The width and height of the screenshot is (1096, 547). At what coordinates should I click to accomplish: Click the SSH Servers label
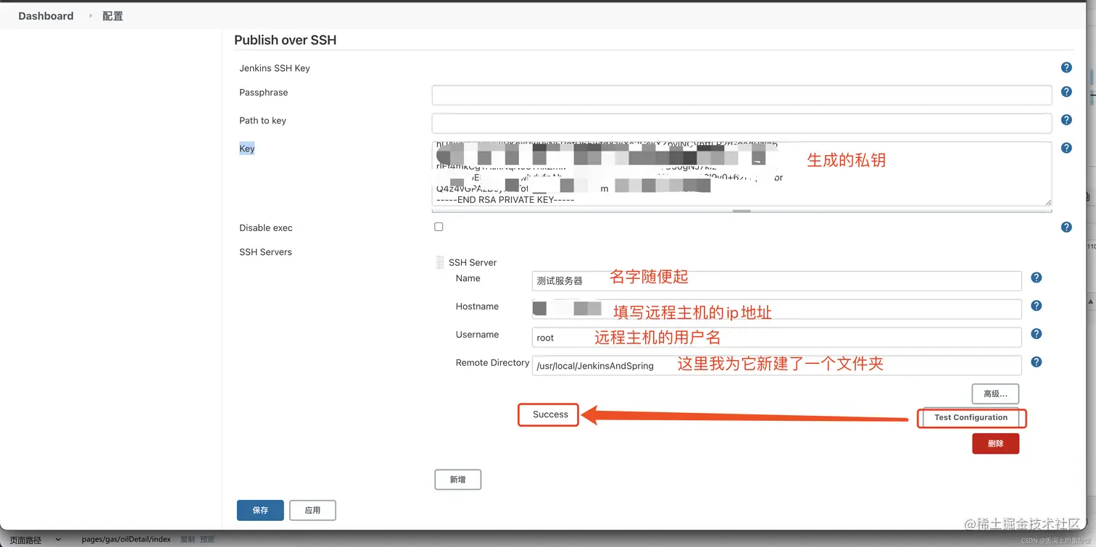(265, 252)
